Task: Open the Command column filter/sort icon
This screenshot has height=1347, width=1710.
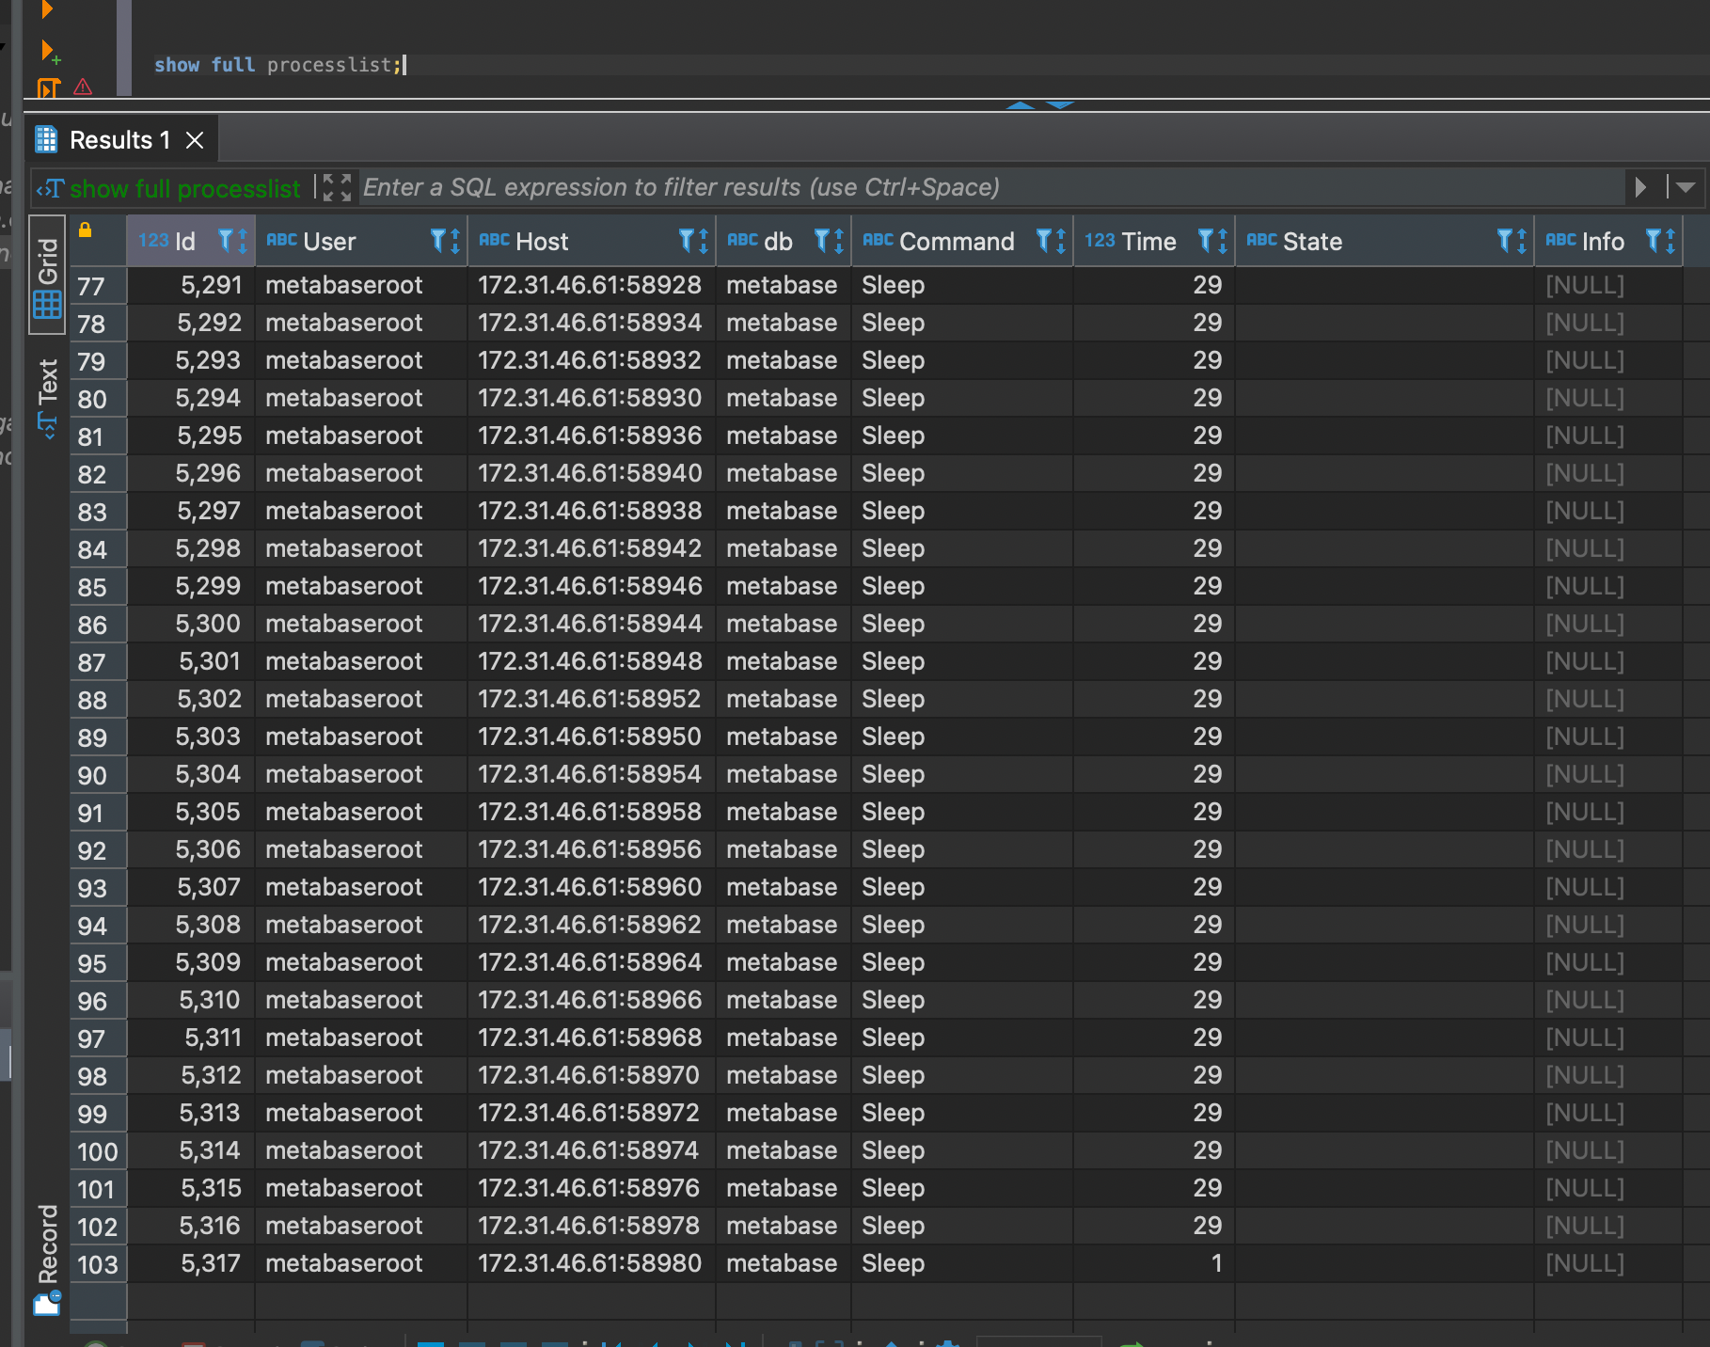Action: click(1051, 241)
